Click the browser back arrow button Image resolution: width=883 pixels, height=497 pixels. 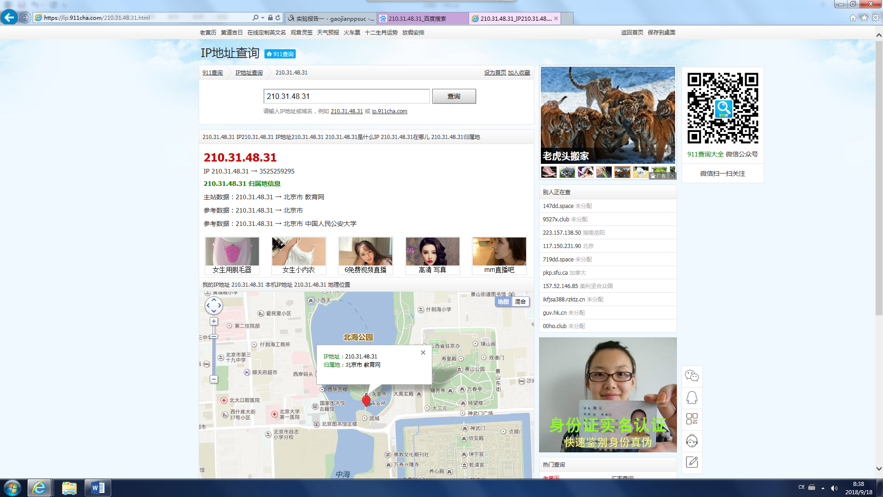click(9, 17)
